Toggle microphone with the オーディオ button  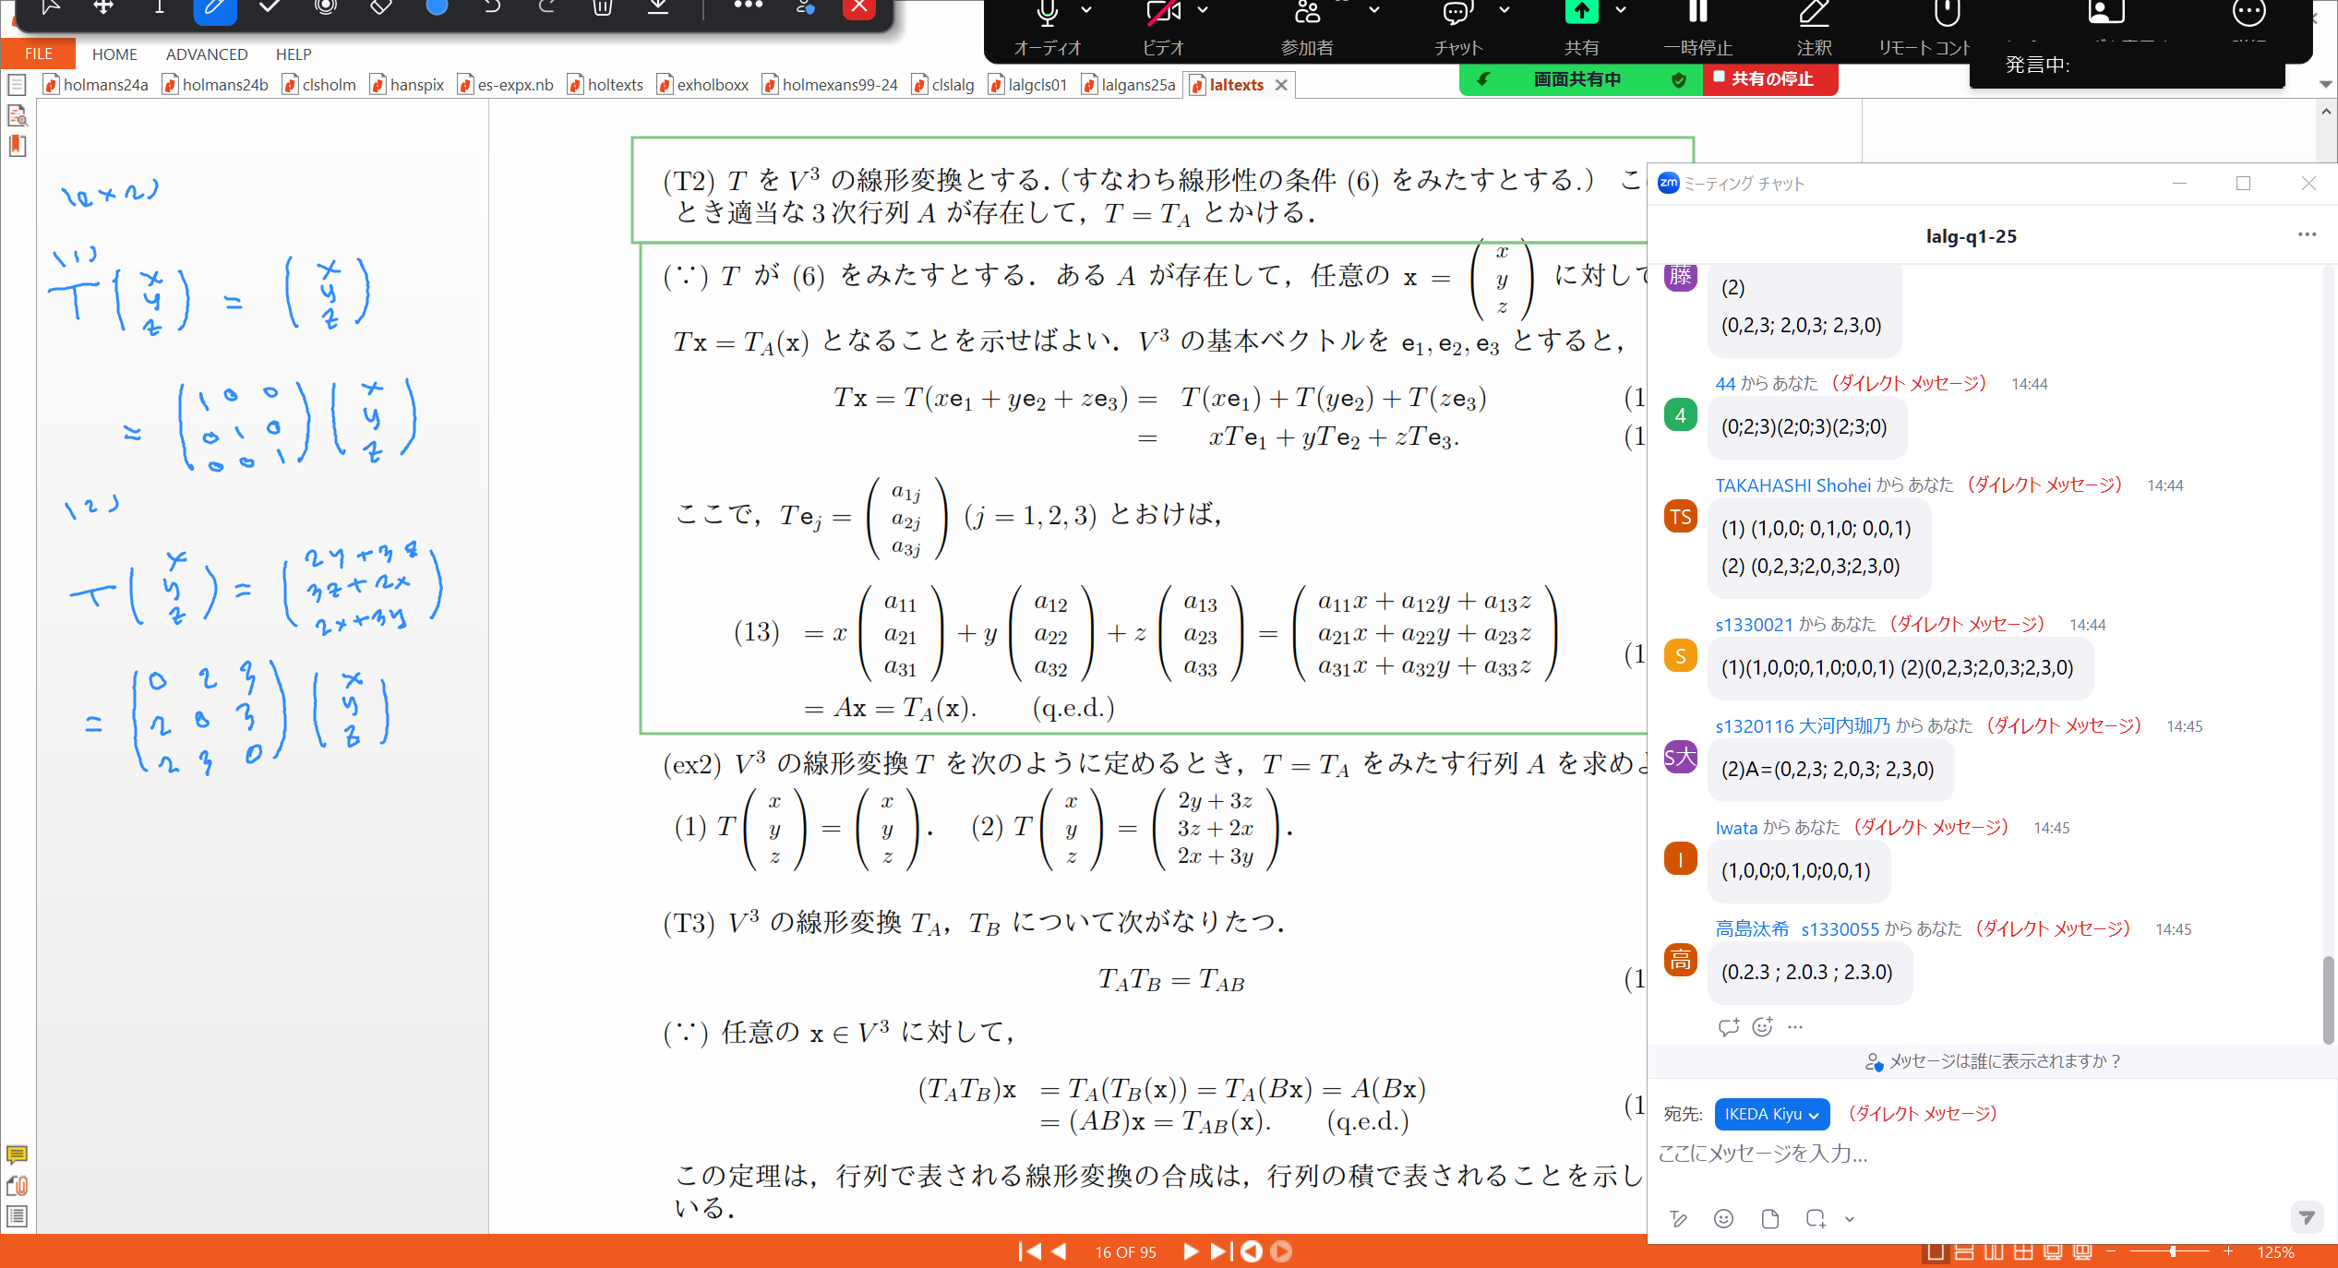[1047, 28]
